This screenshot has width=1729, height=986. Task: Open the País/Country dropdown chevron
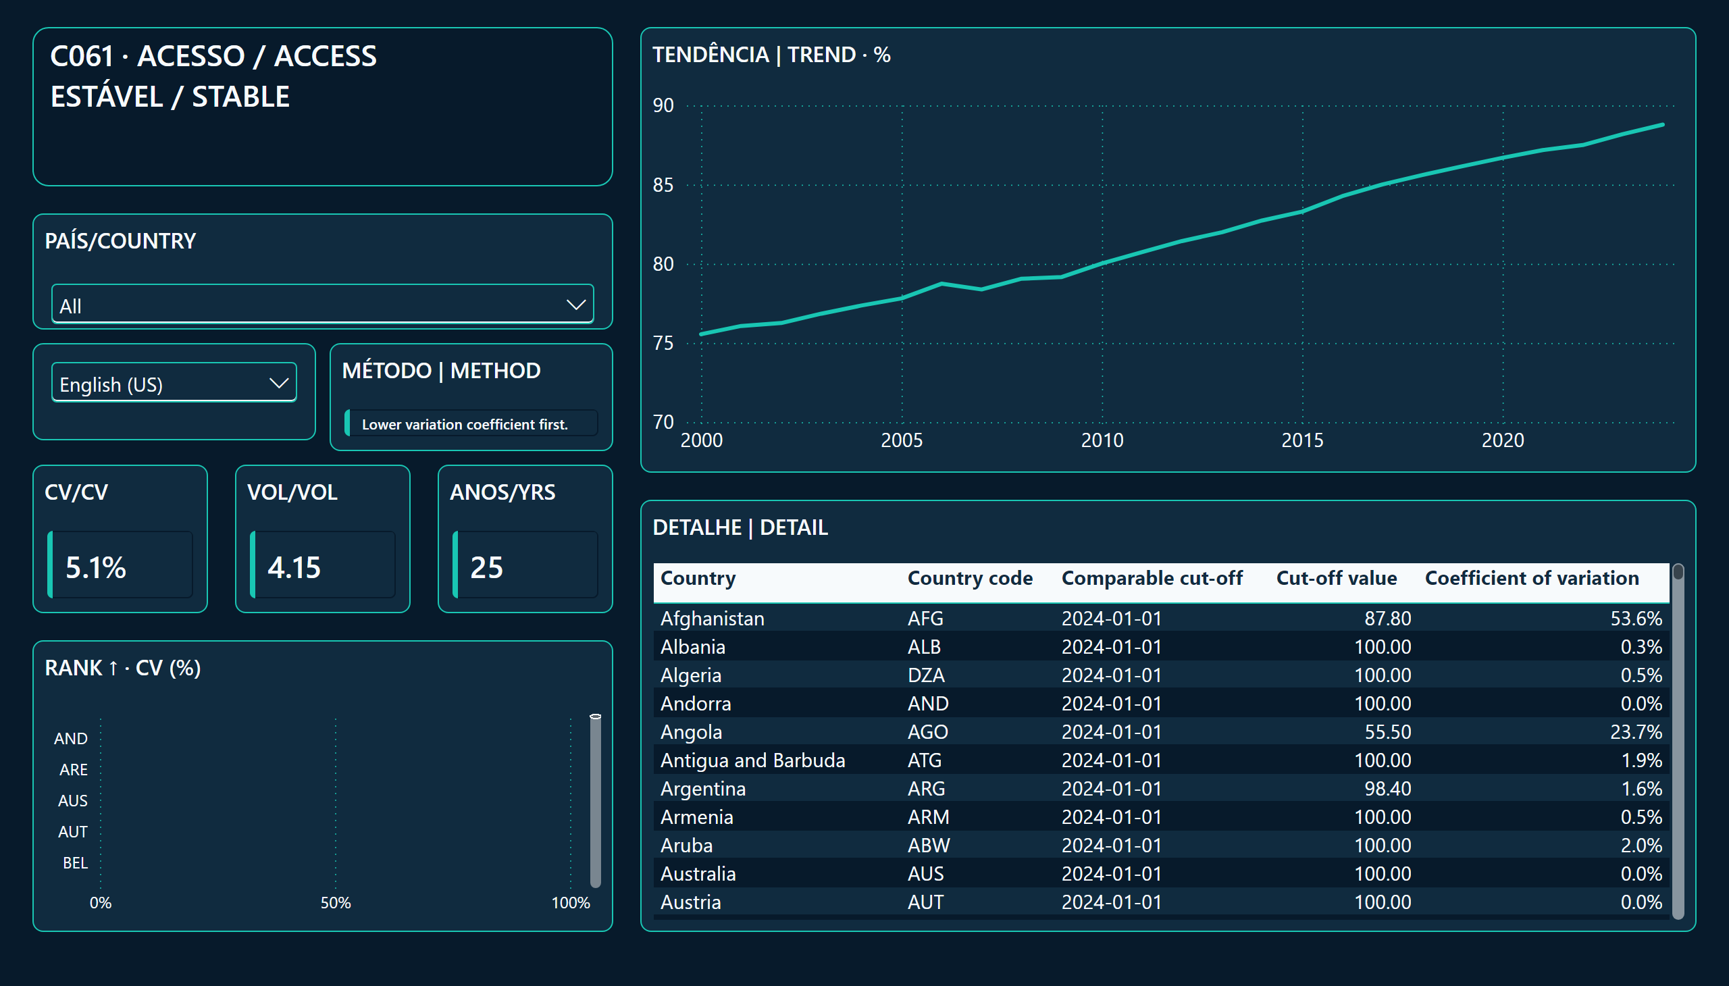click(x=575, y=305)
